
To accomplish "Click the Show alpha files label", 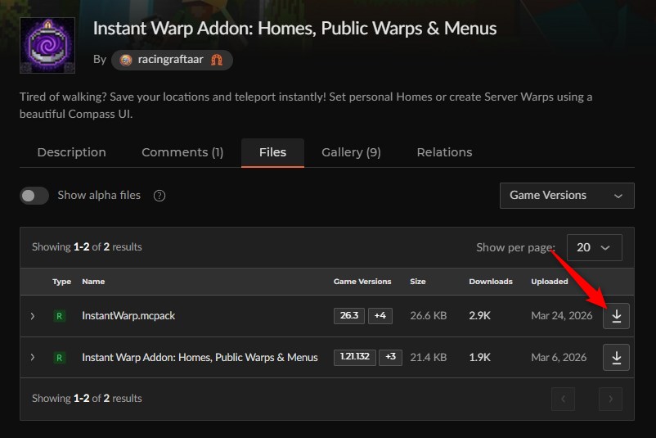I will point(99,196).
